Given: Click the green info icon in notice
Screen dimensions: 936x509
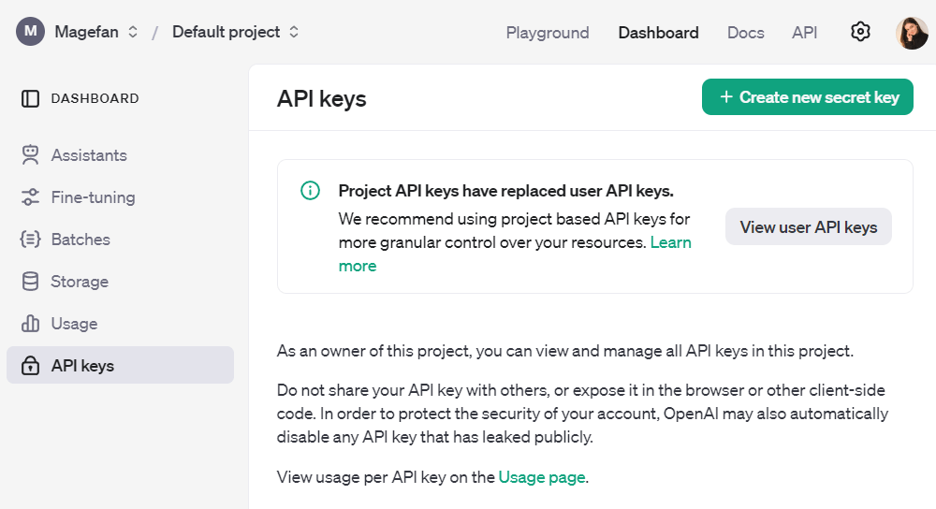Looking at the screenshot, I should tap(311, 190).
